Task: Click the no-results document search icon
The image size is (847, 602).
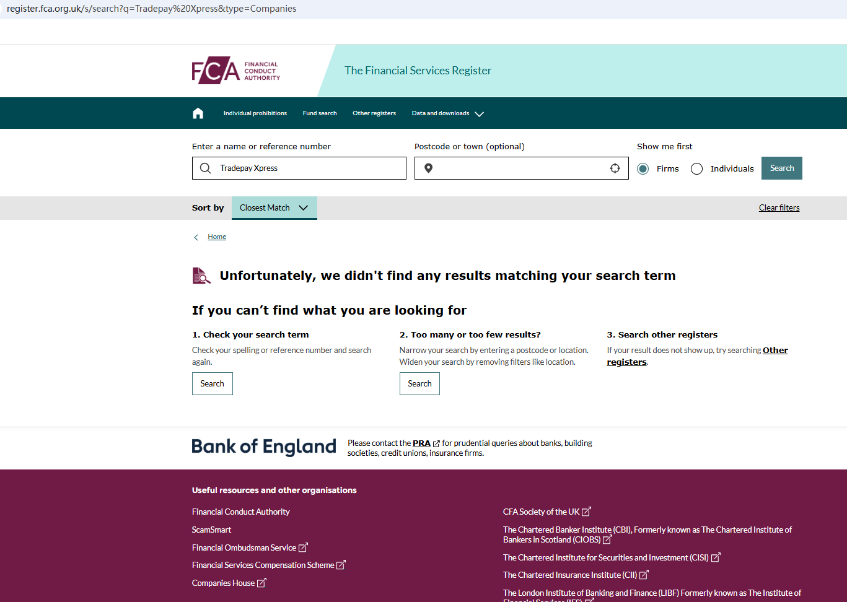Action: pos(201,276)
